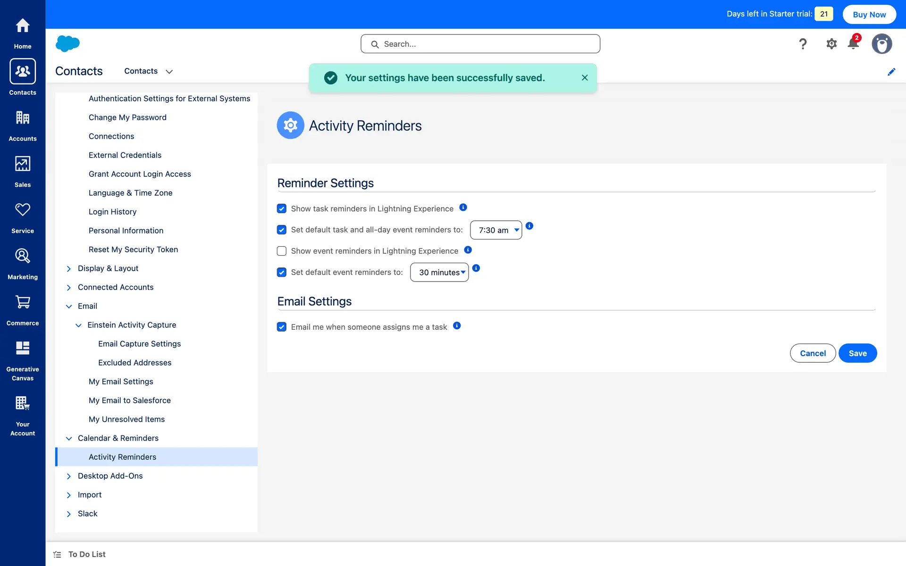Click the Buy Now button
Viewport: 906px width, 566px height.
tap(869, 14)
